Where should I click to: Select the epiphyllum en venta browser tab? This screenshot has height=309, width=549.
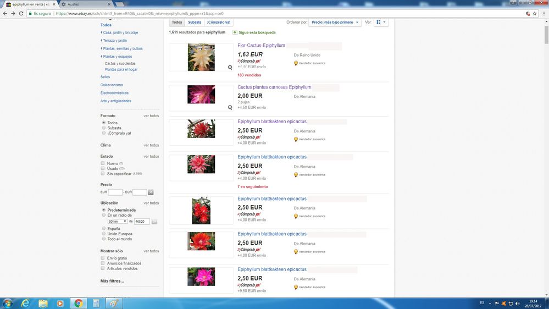[30, 4]
